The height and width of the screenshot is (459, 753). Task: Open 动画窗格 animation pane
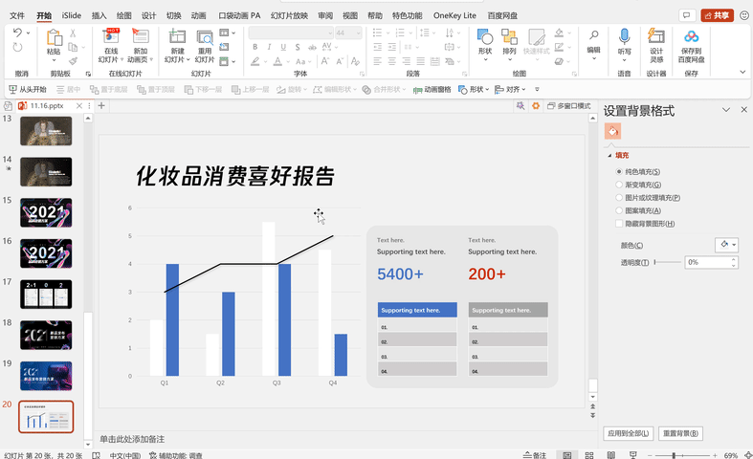pyautogui.click(x=432, y=89)
